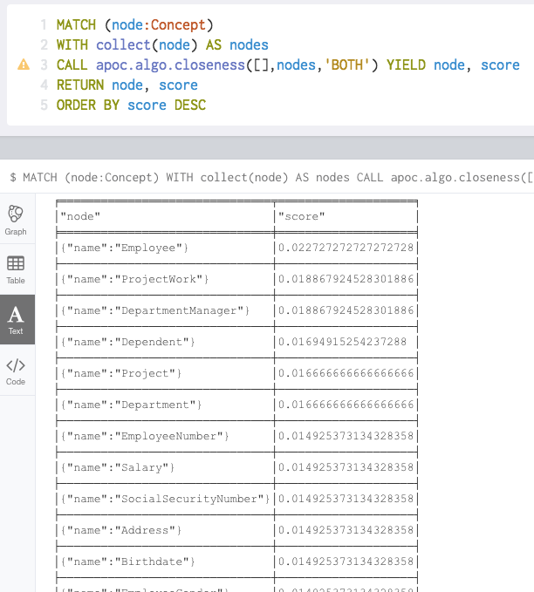Click the code brackets icon
534x592 pixels.
(16, 365)
